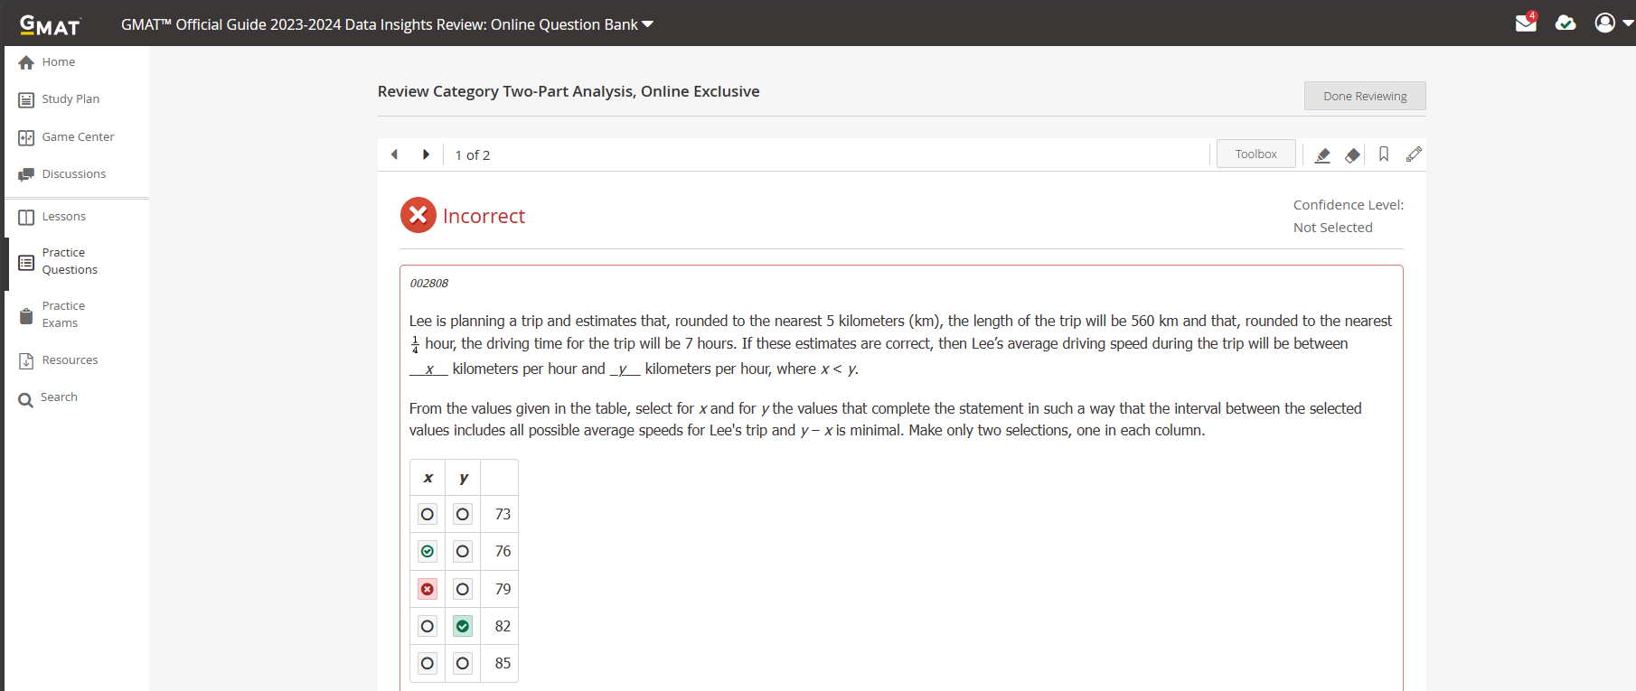Choose y radio button for 79
1636x691 pixels.
463,589
